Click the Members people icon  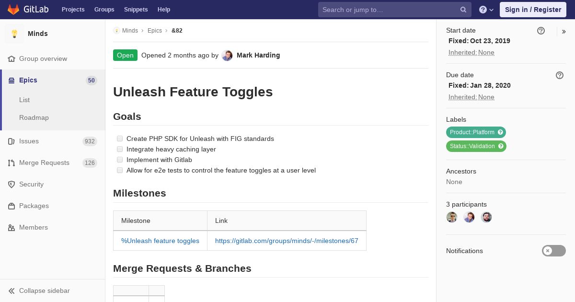[11, 228]
